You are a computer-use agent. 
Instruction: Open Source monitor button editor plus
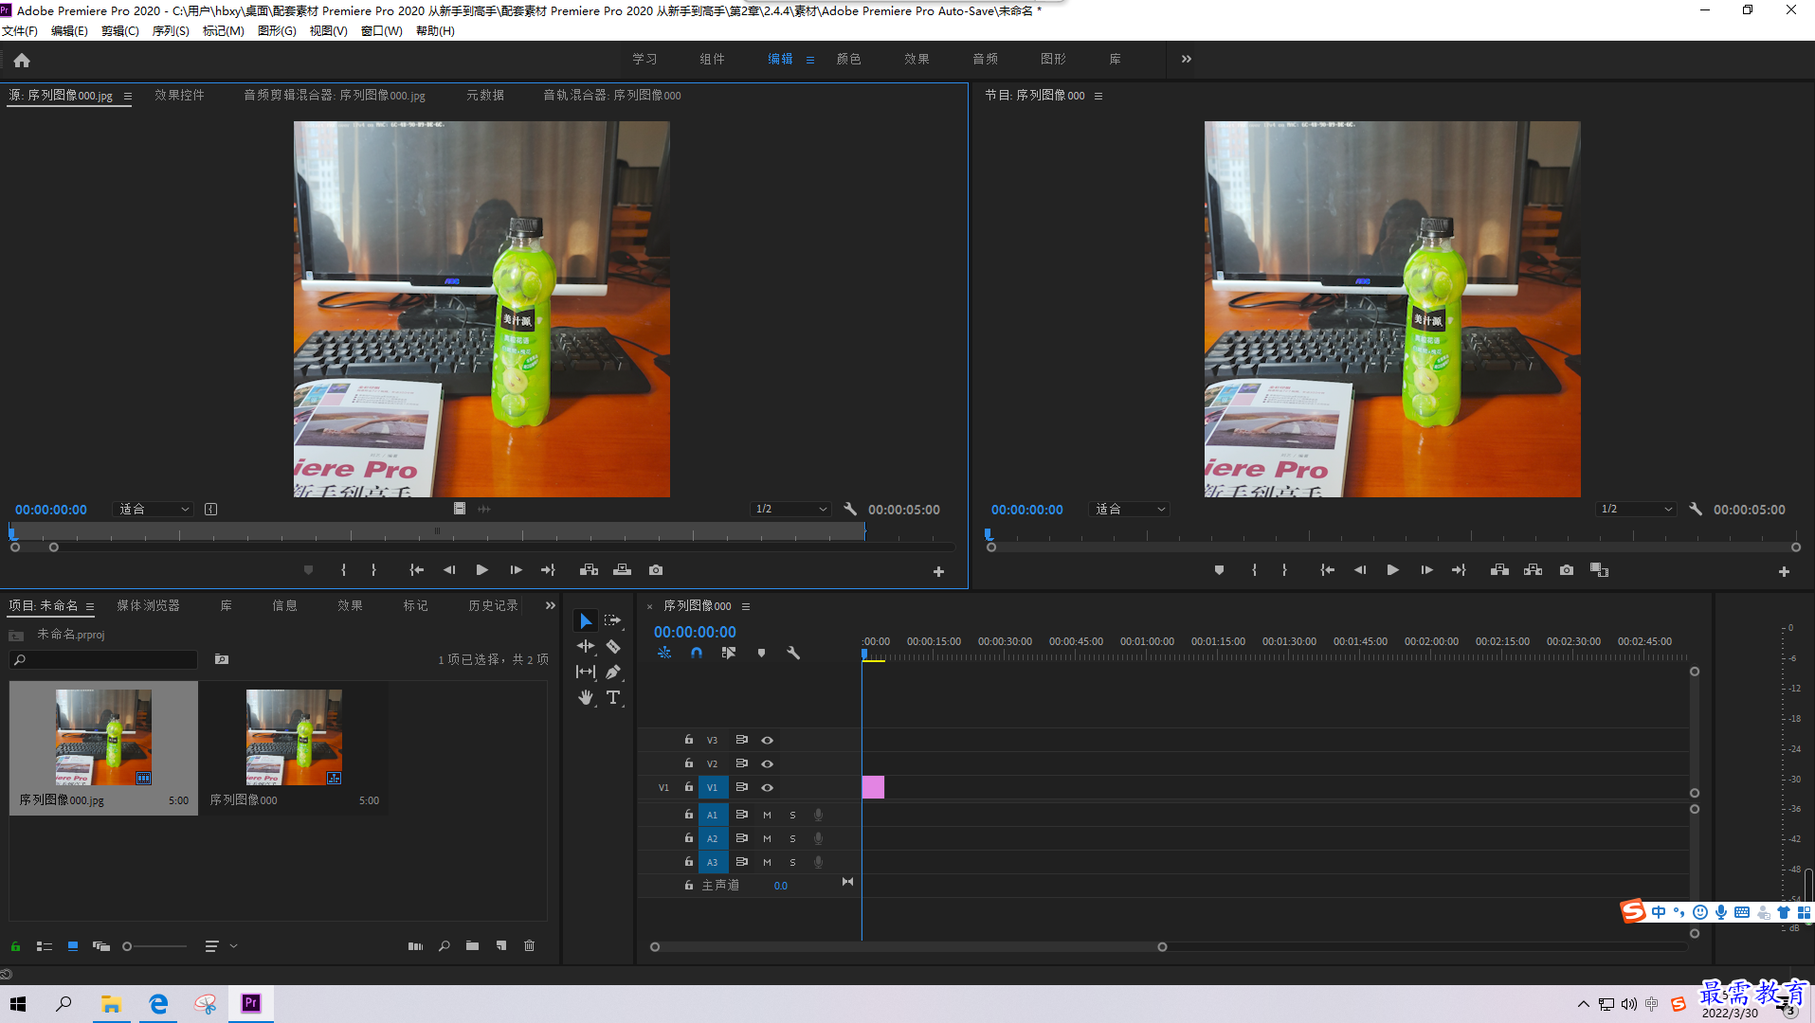938,572
